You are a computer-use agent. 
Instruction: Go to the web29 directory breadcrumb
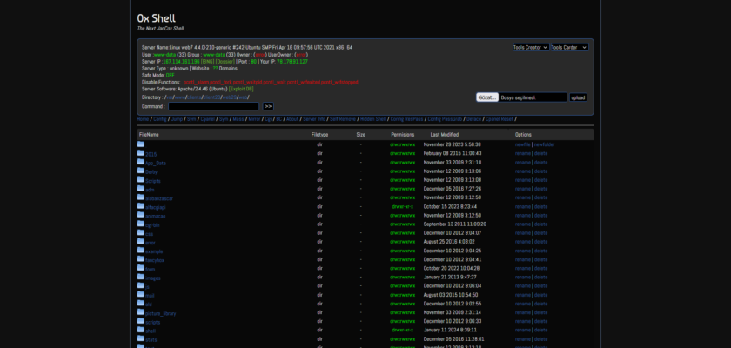(229, 97)
